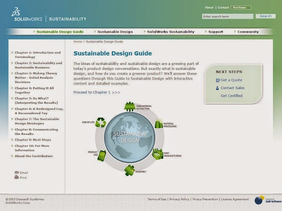This screenshot has height=211, width=282.
Task: Click the search term input field
Action: (x=228, y=17)
